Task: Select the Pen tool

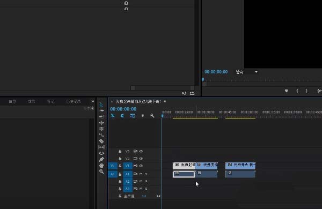Action: tap(101, 159)
